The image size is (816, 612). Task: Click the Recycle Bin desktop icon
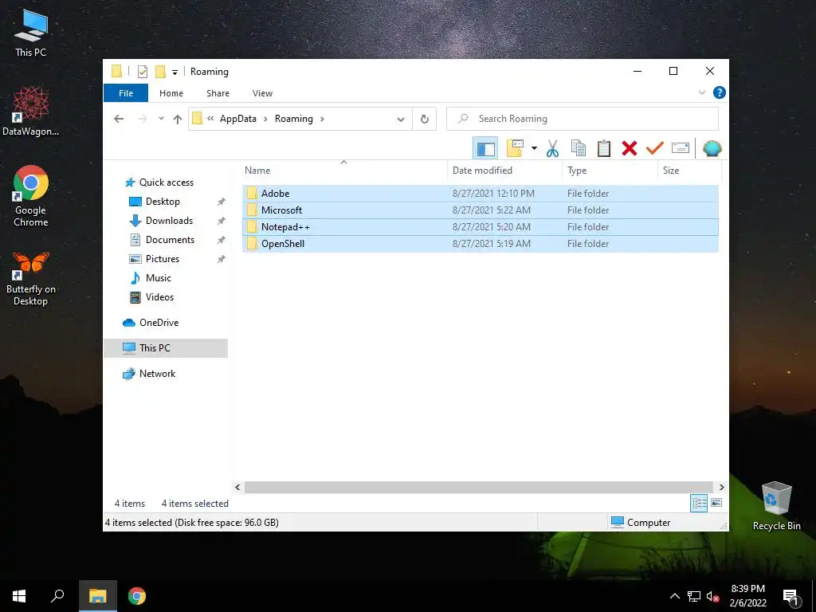tap(776, 506)
